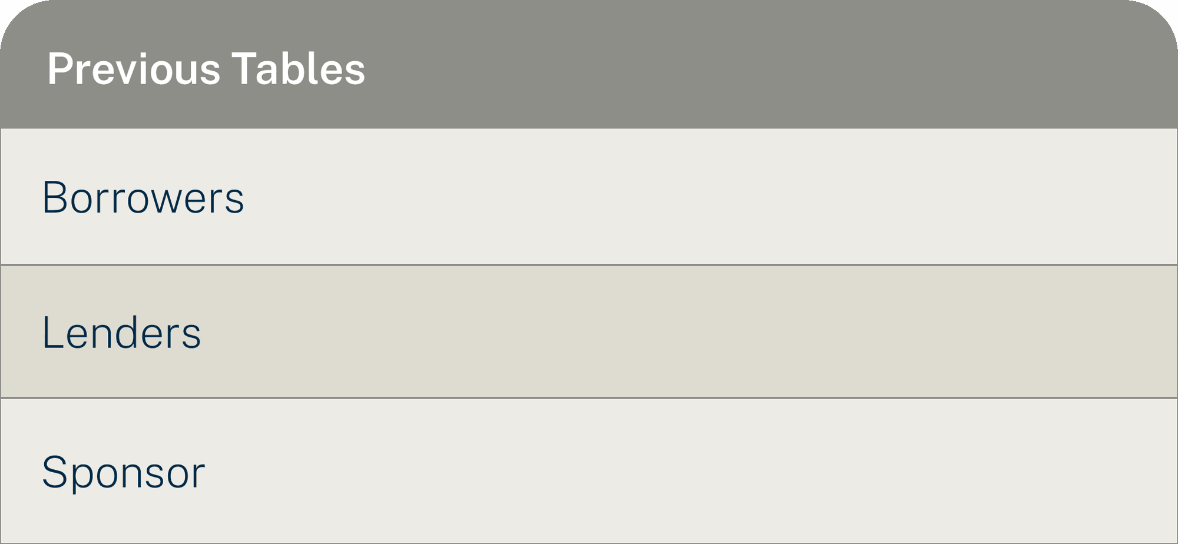Screen dimensions: 1178x544
Task: Click the grey header bar's empty area
Action: click(x=766, y=66)
